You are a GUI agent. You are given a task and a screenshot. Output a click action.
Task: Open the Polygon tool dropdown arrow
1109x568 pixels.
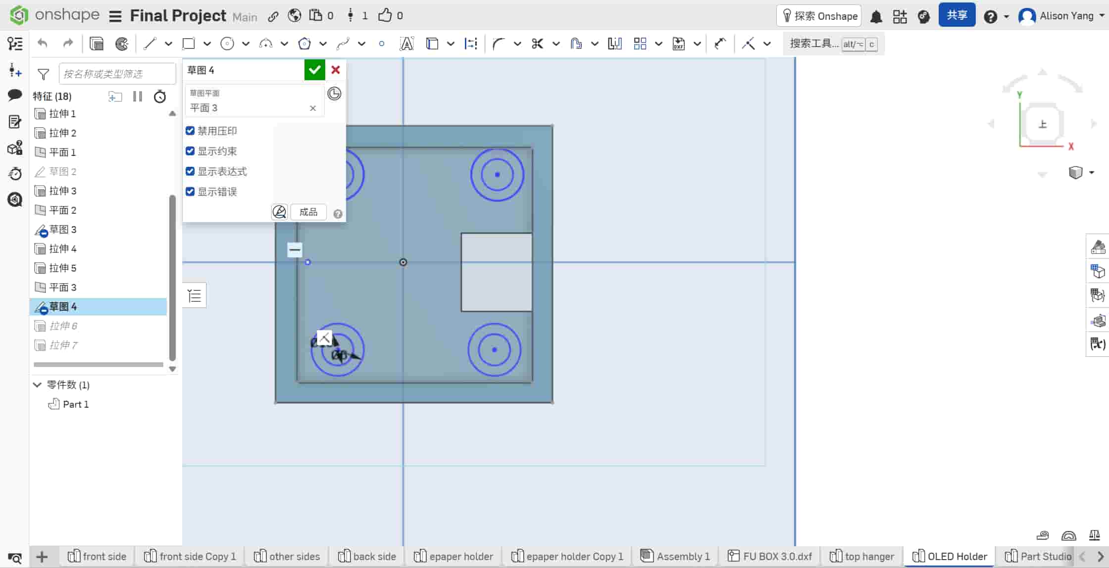coord(323,44)
